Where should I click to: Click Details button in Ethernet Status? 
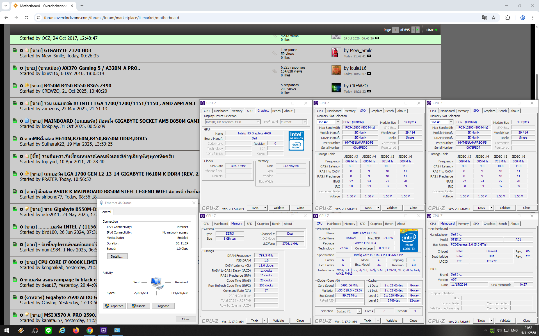tap(117, 256)
